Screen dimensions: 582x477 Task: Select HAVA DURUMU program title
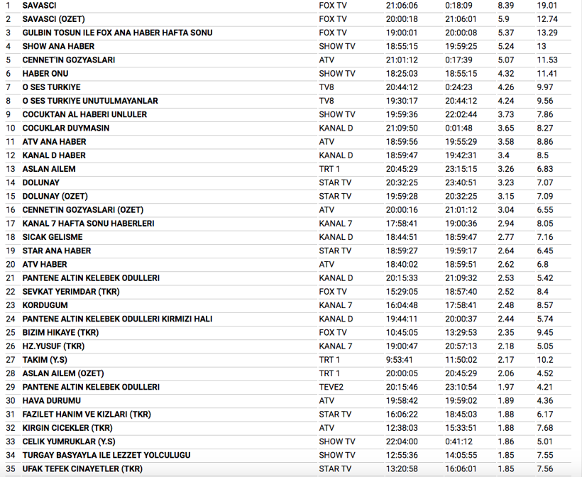pos(51,400)
